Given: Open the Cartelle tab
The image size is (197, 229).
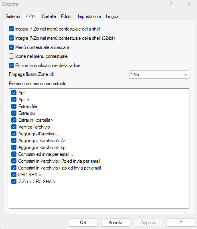Looking at the screenshot, I should [49, 16].
